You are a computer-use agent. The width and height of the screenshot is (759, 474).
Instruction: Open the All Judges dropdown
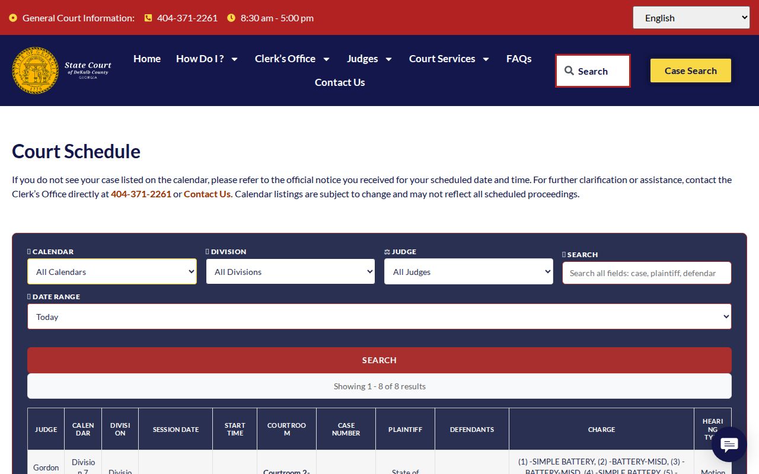[468, 271]
